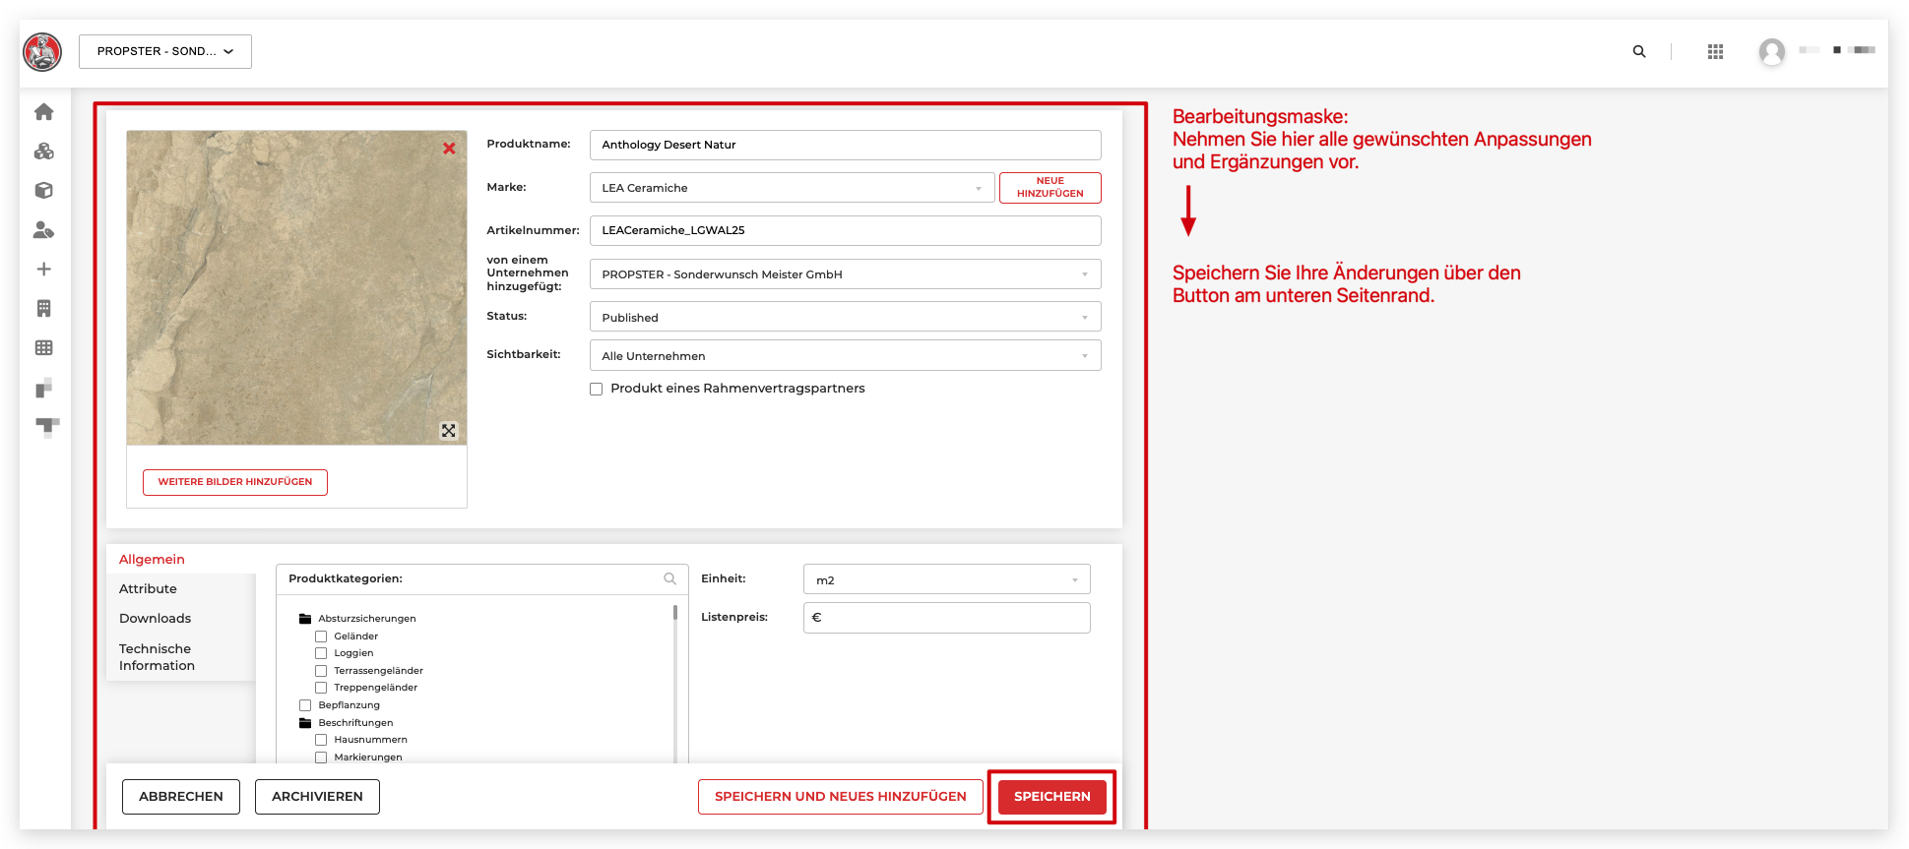This screenshot has width=1909, height=849.
Task: Open the Sichtbarkeit dropdown
Action: tap(845, 355)
